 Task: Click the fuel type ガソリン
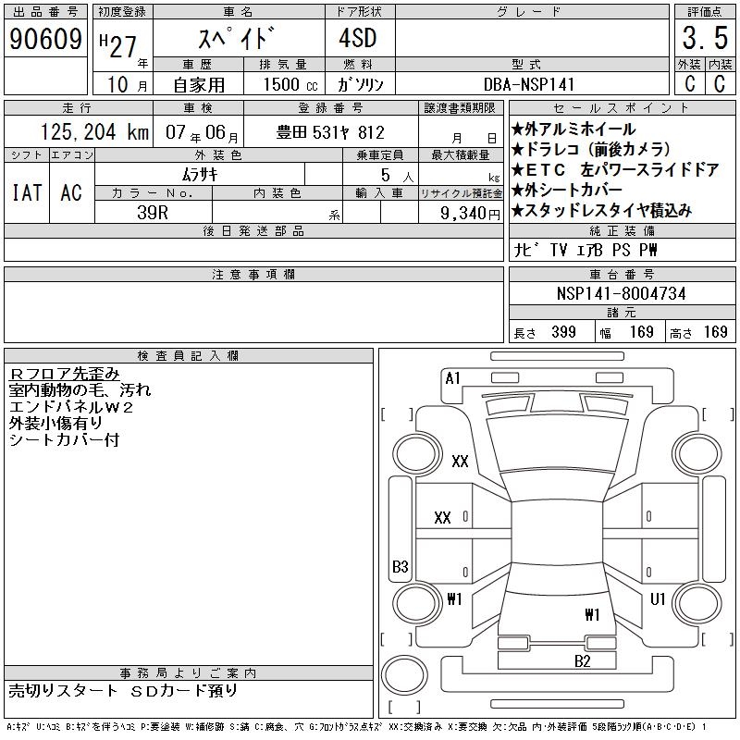[360, 84]
